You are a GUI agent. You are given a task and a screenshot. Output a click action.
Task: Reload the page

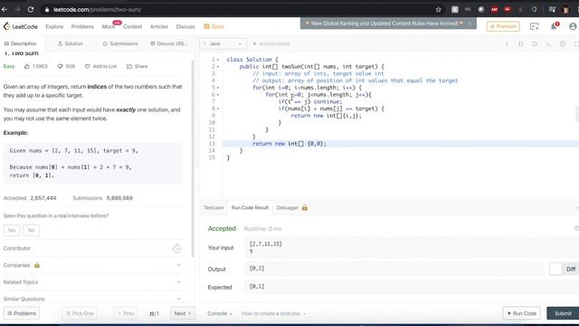pyautogui.click(x=31, y=10)
